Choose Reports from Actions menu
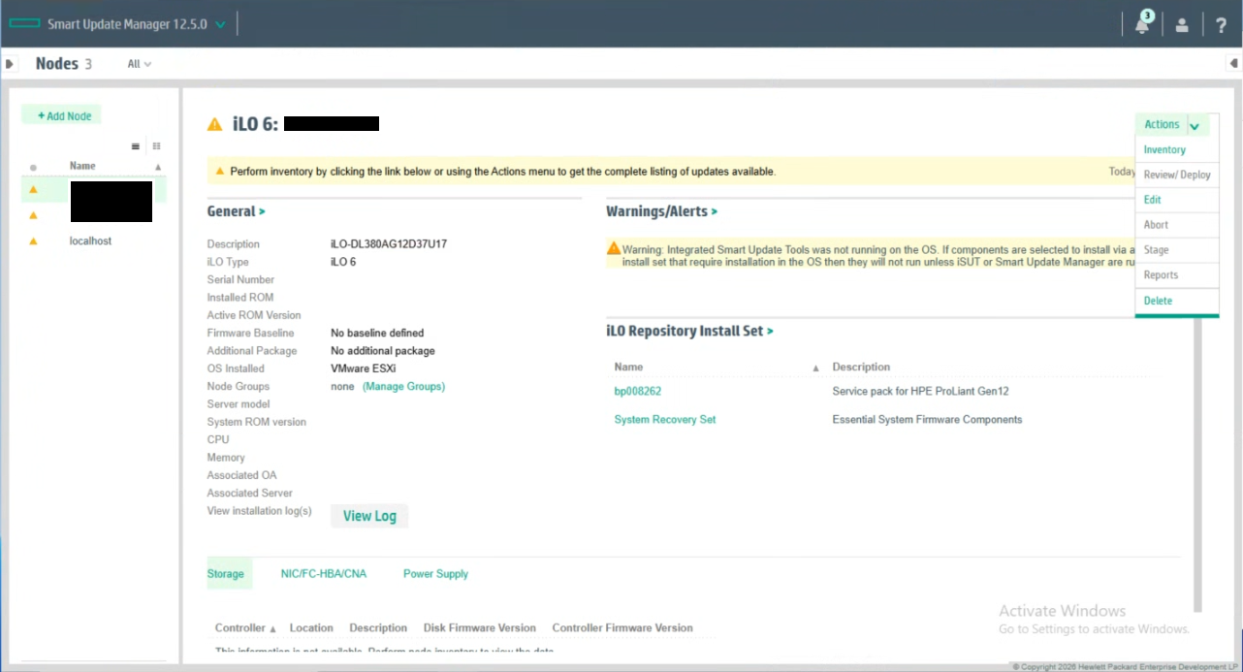Image resolution: width=1243 pixels, height=672 pixels. (x=1161, y=275)
